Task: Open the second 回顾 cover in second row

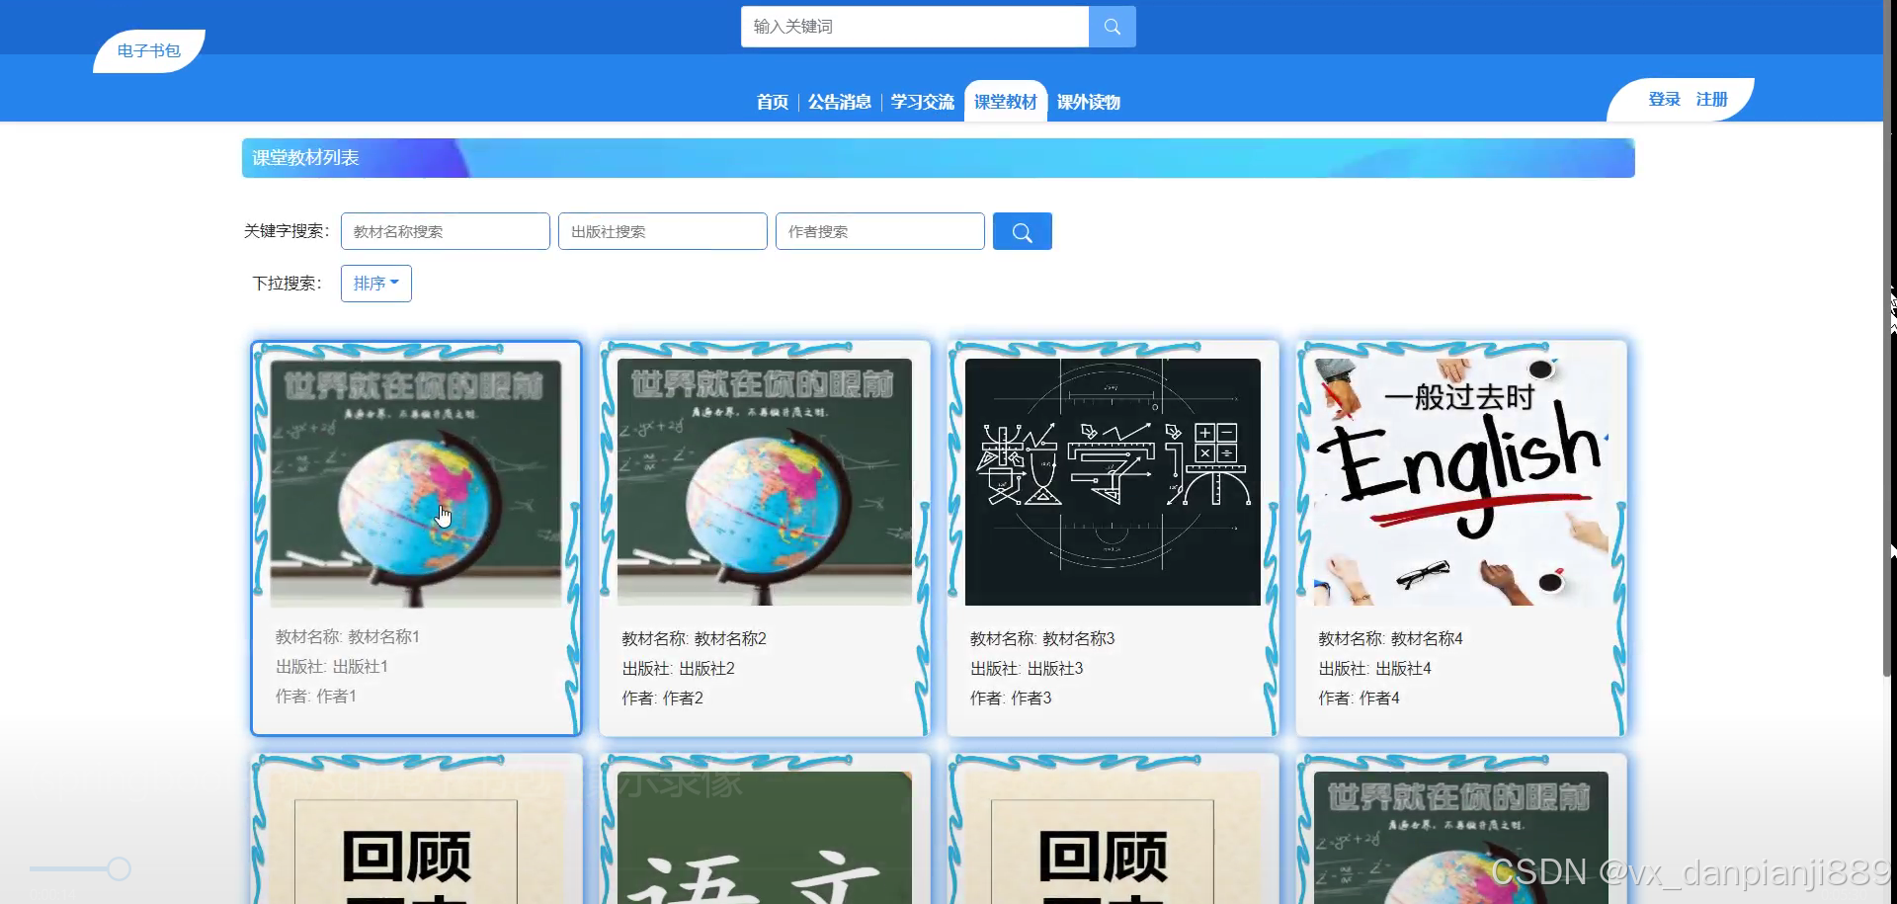Action: coord(1113,838)
